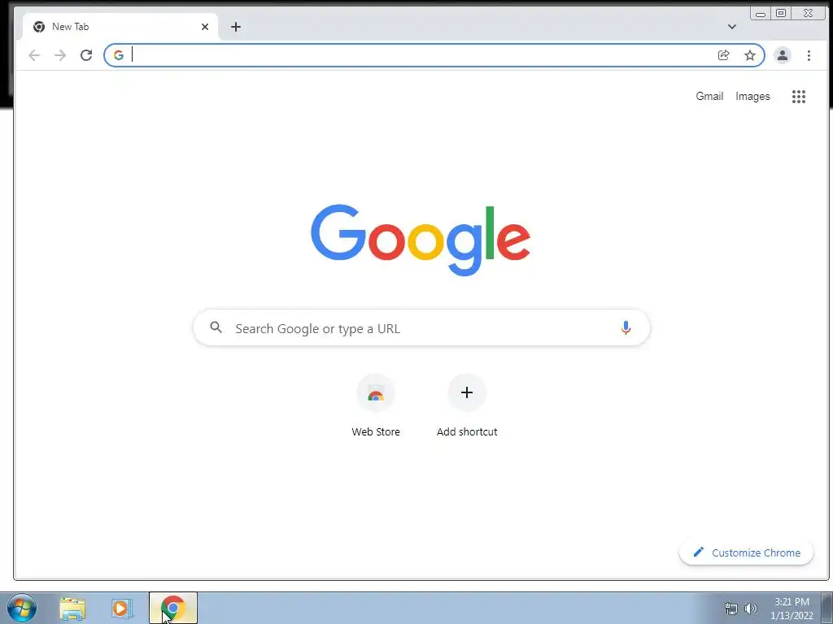833x624 pixels.
Task: Open a new tab with plus button
Action: (236, 27)
